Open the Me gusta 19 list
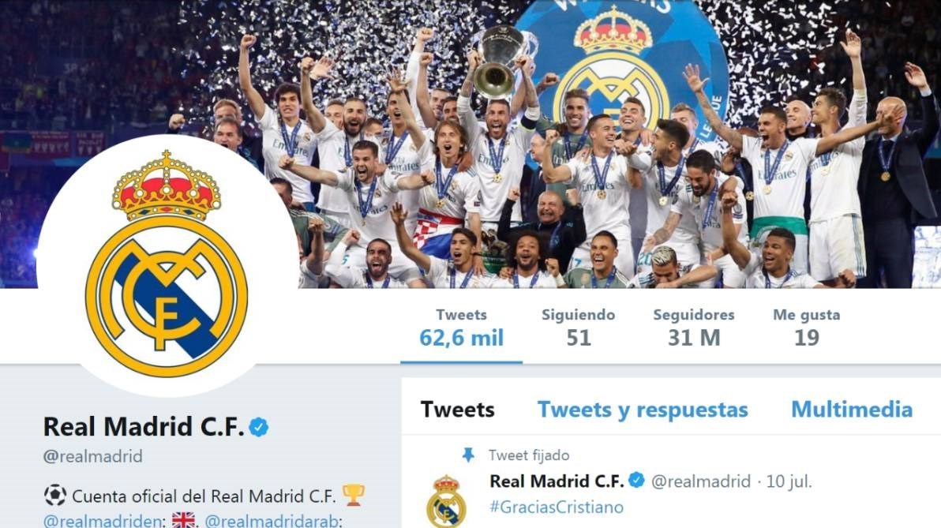The image size is (941, 528). point(807,328)
